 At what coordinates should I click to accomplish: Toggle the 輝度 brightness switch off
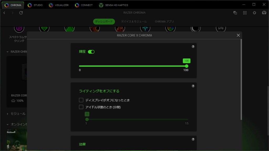click(91, 52)
